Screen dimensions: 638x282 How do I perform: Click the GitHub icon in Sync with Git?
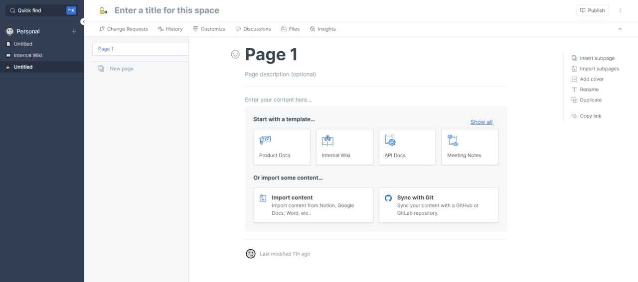(x=388, y=198)
